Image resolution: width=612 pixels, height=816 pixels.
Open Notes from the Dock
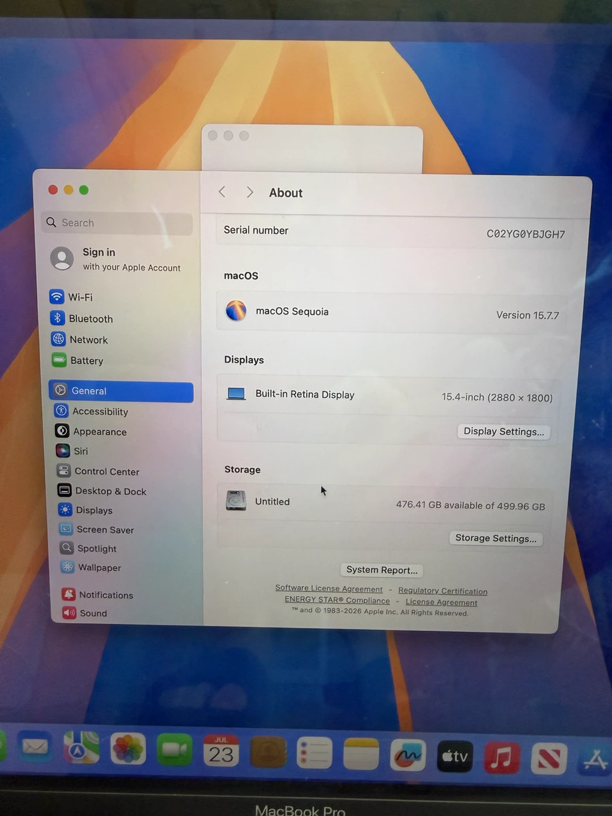361,754
